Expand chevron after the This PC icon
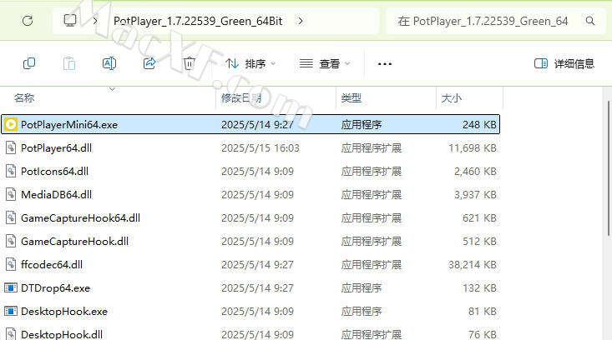Screen dimensions: 612x340 pyautogui.click(x=95, y=21)
